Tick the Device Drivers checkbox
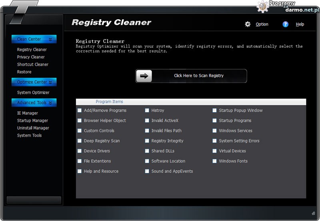320x221 pixels. tap(80, 151)
